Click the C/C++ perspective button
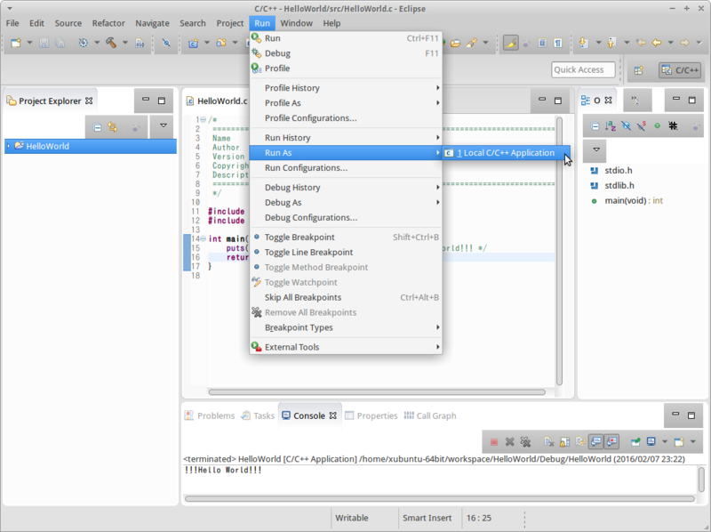This screenshot has height=532, width=711. tap(680, 70)
